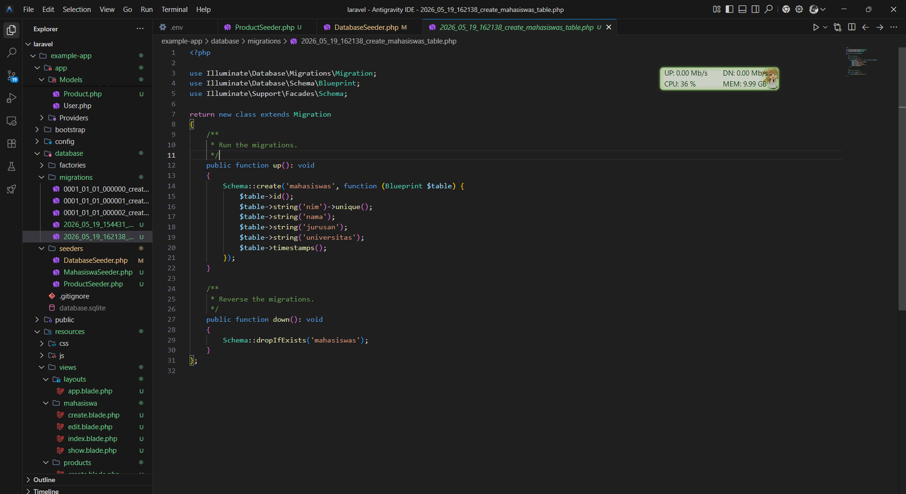Click the rocket icon in activity bar

click(11, 189)
